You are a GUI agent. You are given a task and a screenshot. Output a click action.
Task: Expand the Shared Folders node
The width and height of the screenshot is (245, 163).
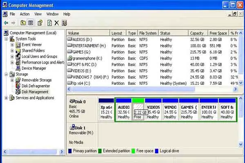12,51
